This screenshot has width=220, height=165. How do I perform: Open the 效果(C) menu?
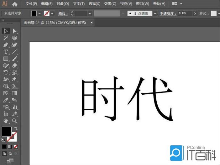pos(110,4)
